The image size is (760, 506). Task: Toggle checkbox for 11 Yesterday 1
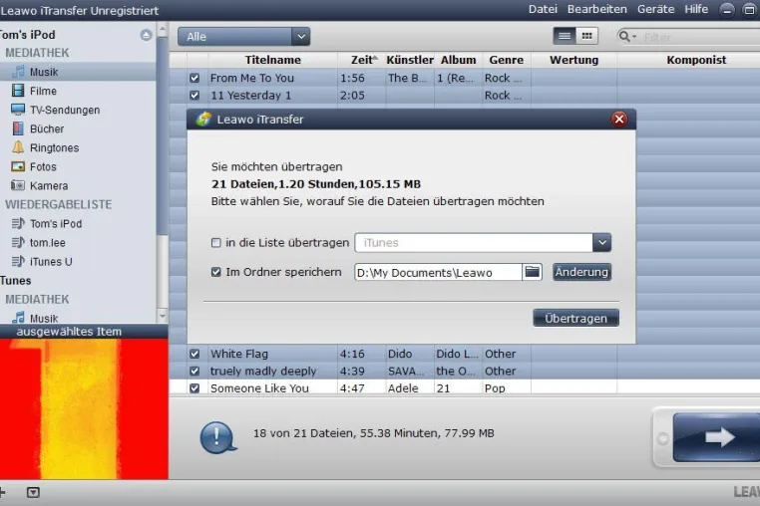[194, 96]
